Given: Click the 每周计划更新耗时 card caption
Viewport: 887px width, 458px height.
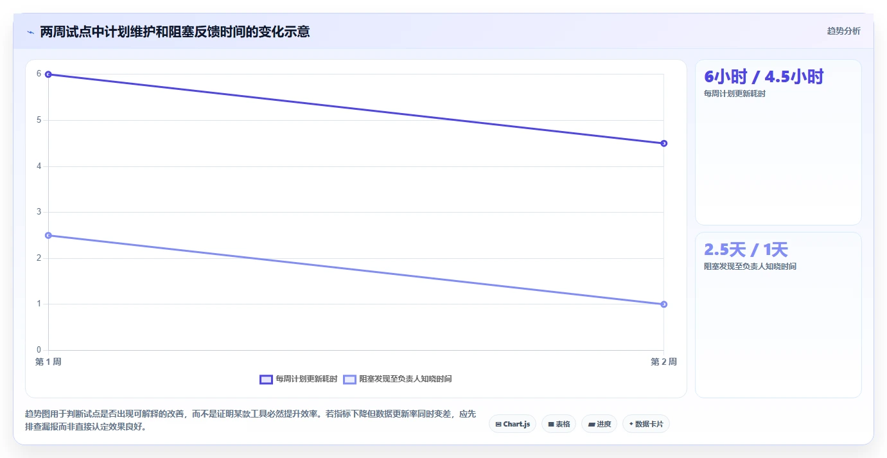Looking at the screenshot, I should [x=735, y=94].
